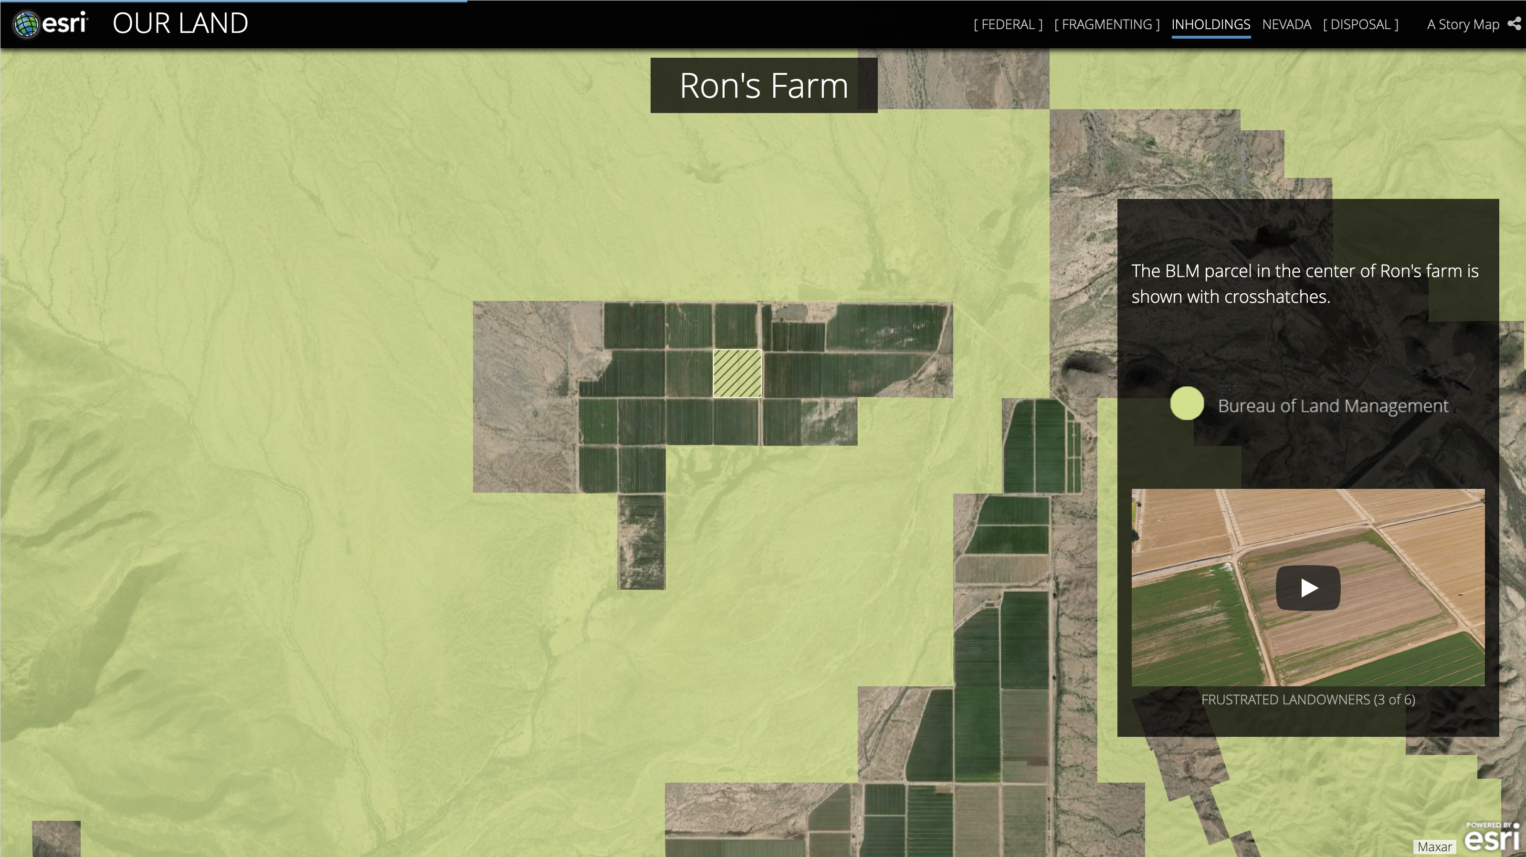Click the Bureau of Land Management swatch
Image resolution: width=1526 pixels, height=857 pixels.
point(1187,403)
